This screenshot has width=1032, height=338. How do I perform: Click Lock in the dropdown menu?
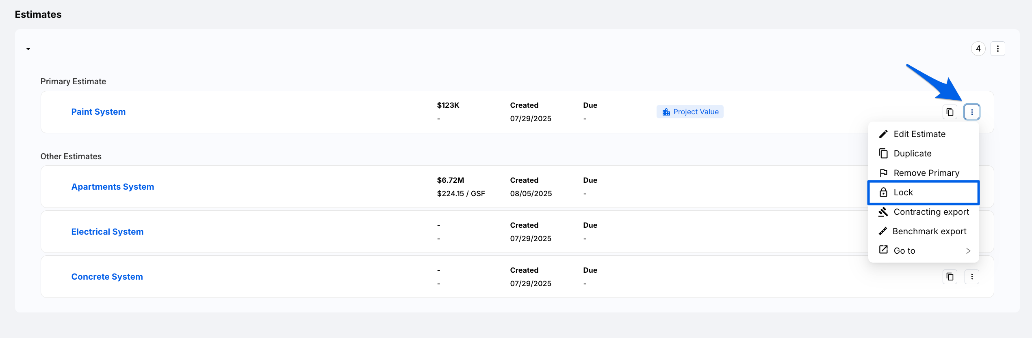pos(903,193)
